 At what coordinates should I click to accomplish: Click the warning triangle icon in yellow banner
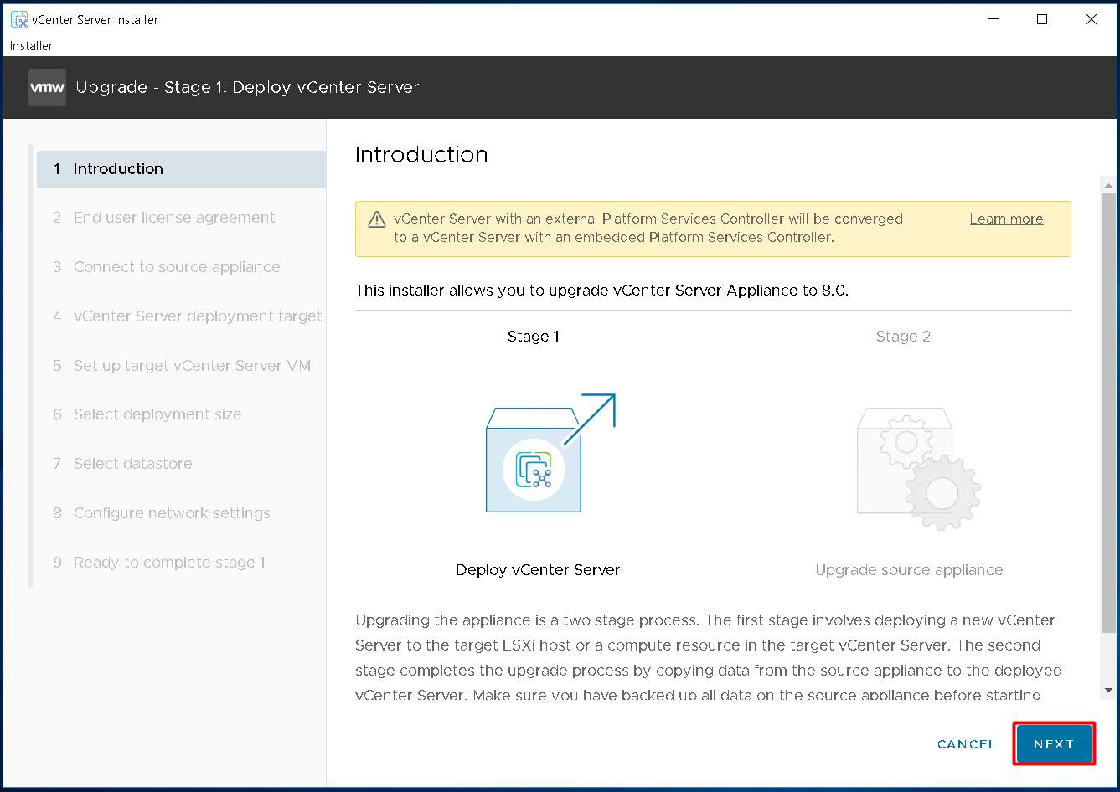point(377,219)
